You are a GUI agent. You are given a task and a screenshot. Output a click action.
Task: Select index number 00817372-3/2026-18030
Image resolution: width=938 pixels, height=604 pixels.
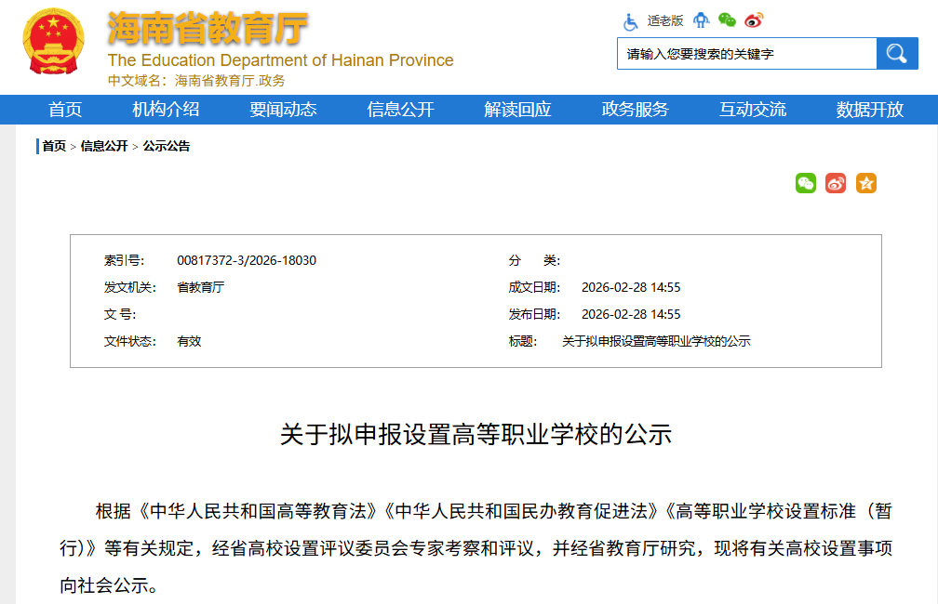point(247,260)
